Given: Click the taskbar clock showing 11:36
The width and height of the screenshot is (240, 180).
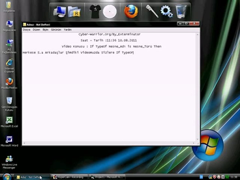Looking at the screenshot, I should point(233,177).
